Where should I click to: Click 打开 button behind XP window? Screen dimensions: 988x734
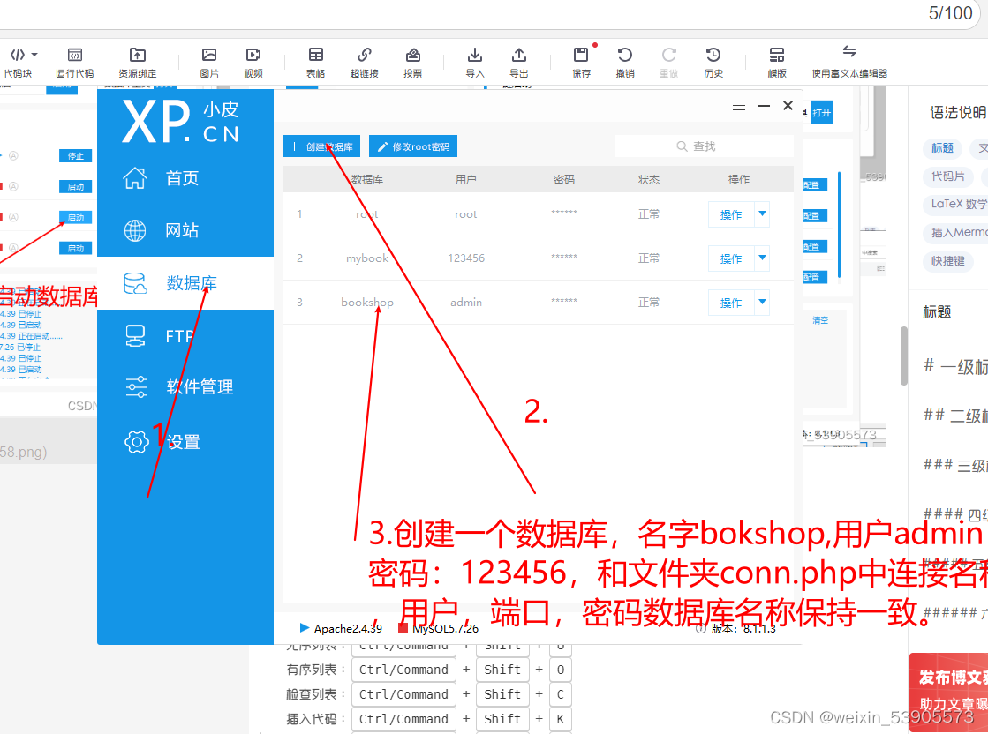pos(822,113)
